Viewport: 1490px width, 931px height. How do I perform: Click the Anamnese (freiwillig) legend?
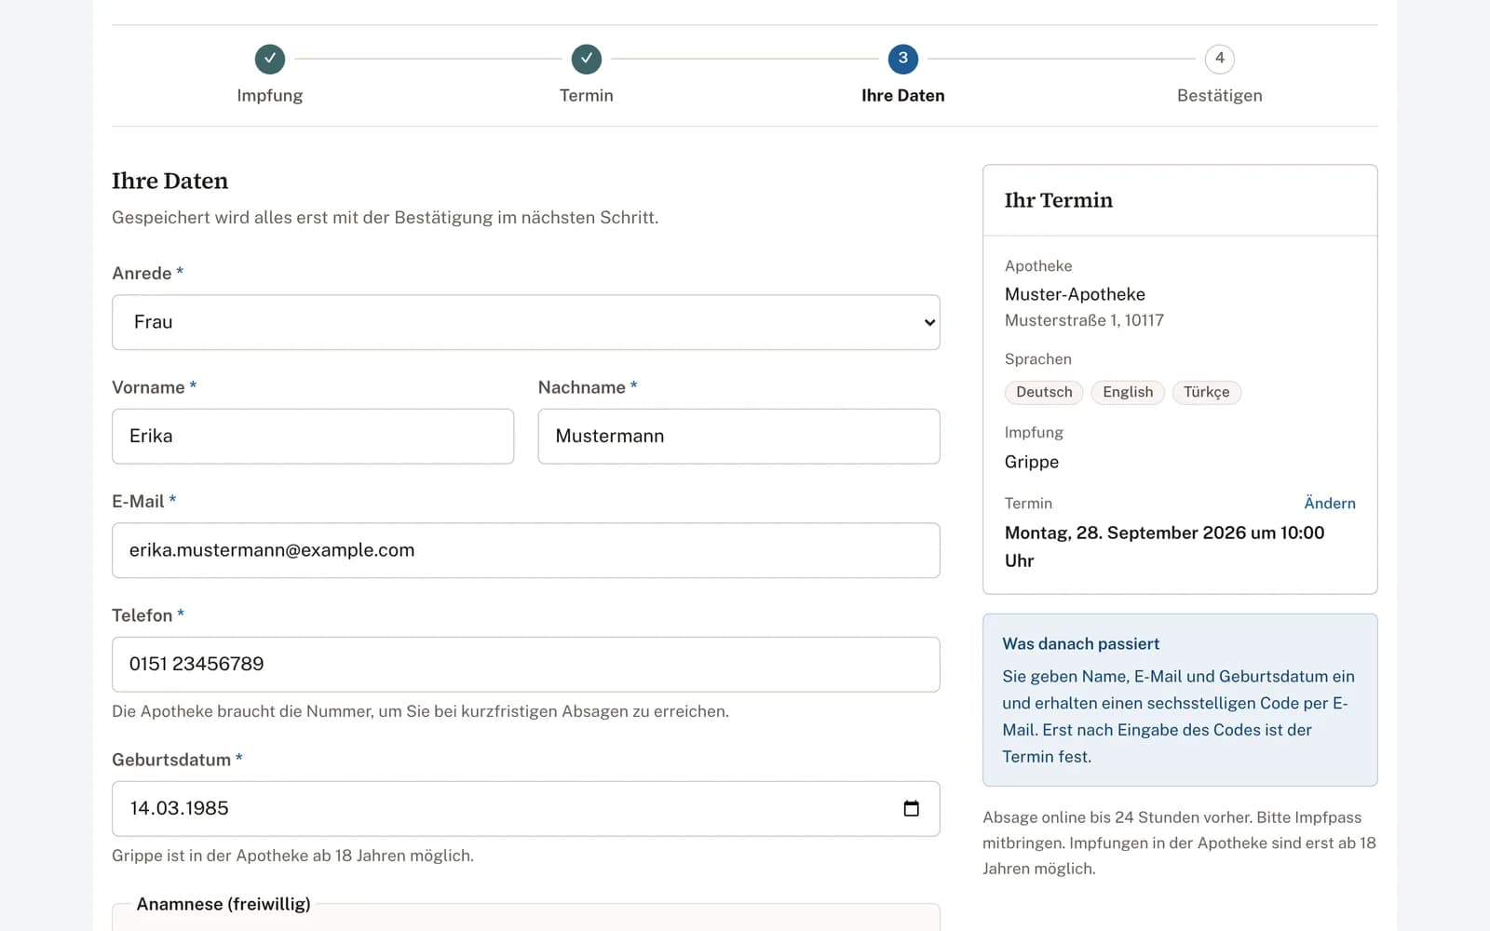click(223, 904)
